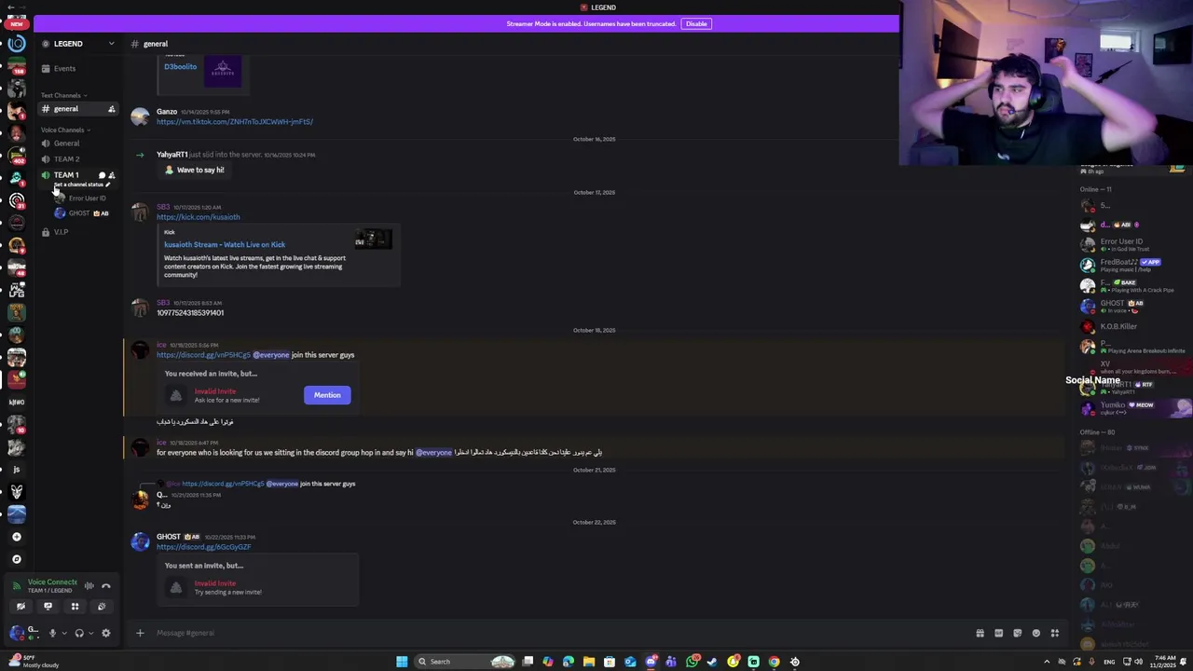Screen dimensions: 1193x671
Task: Click Set a channel status
Action: tap(81, 185)
